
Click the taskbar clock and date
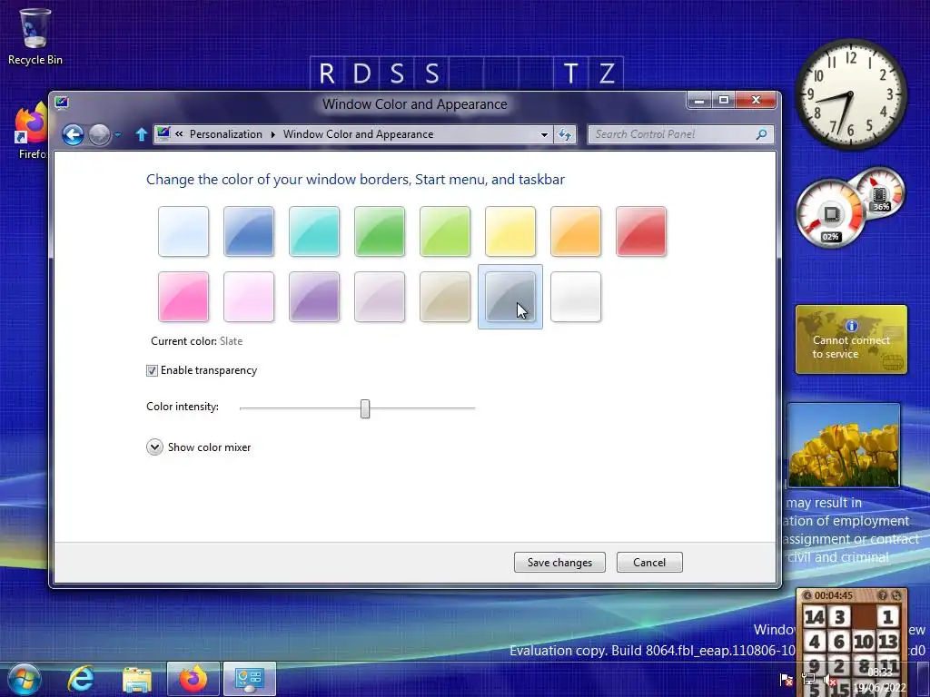[879, 681]
